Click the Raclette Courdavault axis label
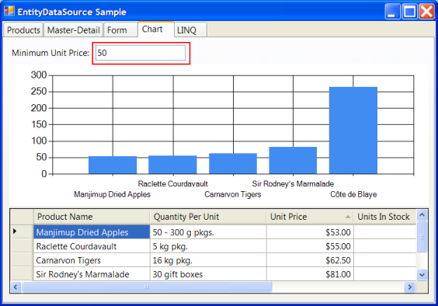The width and height of the screenshot is (438, 306). click(172, 183)
